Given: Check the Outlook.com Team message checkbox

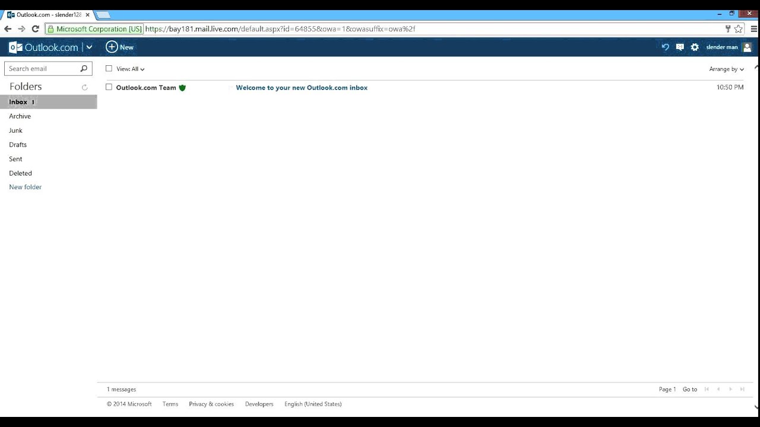Looking at the screenshot, I should pos(109,87).
